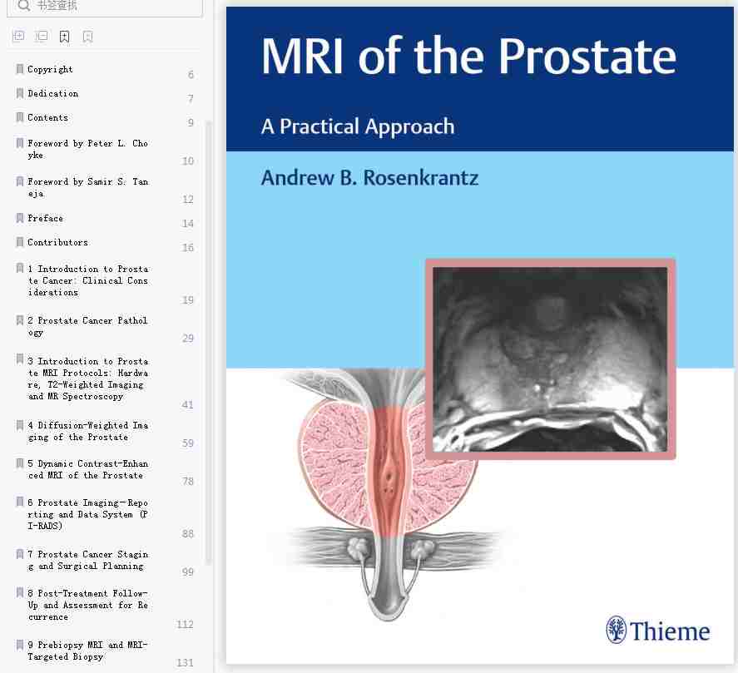
Task: Click the Thieme publisher logo
Action: pyautogui.click(x=657, y=630)
